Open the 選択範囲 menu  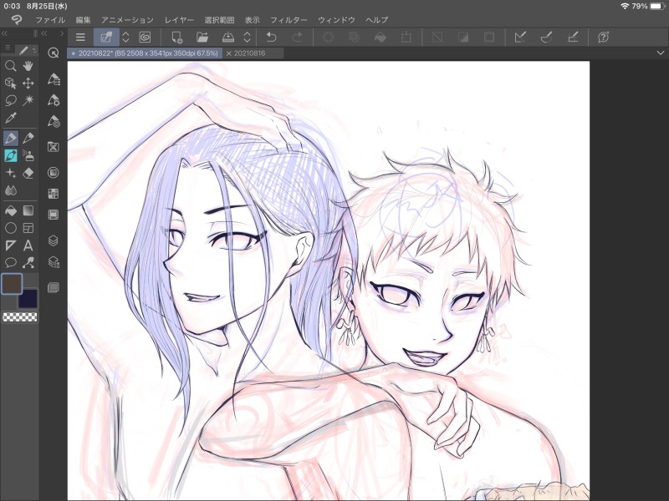pos(219,20)
